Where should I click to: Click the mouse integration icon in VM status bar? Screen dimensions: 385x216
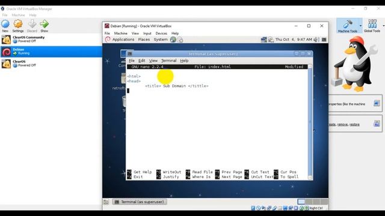pyautogui.click(x=301, y=208)
